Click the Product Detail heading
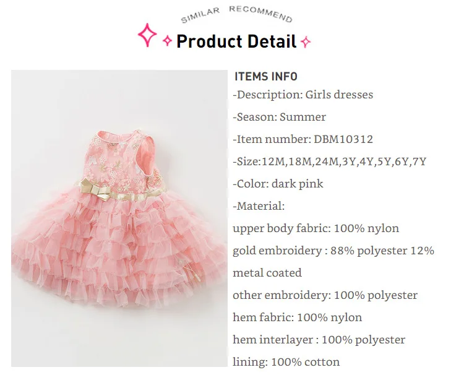Screen dimensions: 464x375 (236, 41)
